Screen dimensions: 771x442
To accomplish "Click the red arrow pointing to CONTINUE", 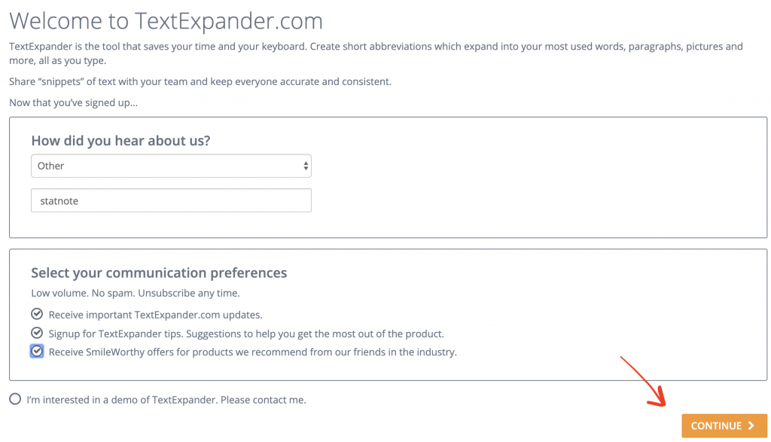I will point(643,382).
